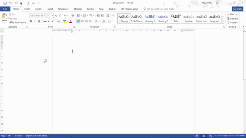Click the Replace button
246x138 pixels.
click(232, 18)
